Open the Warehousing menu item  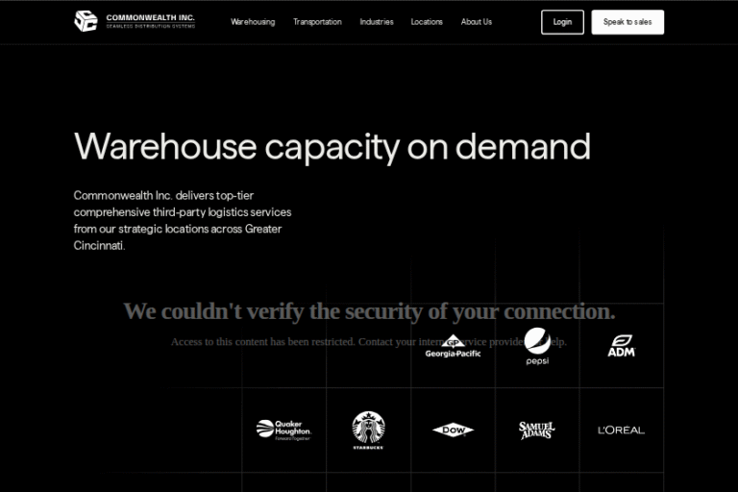tap(253, 22)
